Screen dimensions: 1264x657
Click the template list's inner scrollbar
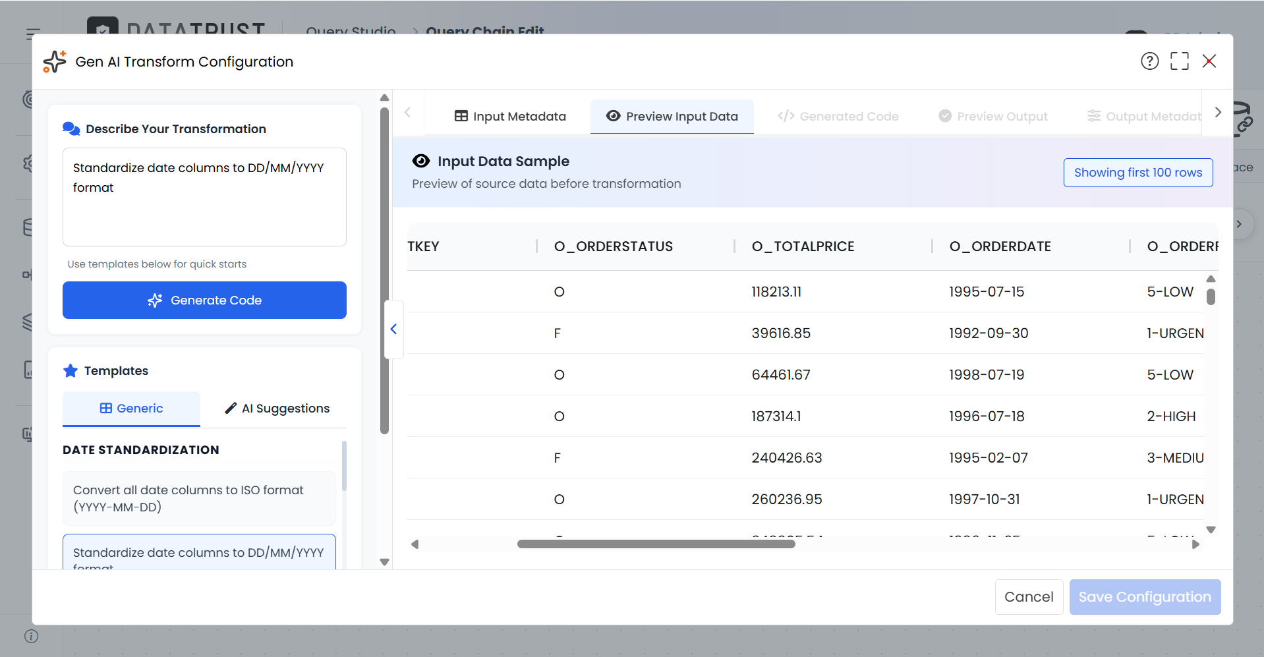click(344, 467)
